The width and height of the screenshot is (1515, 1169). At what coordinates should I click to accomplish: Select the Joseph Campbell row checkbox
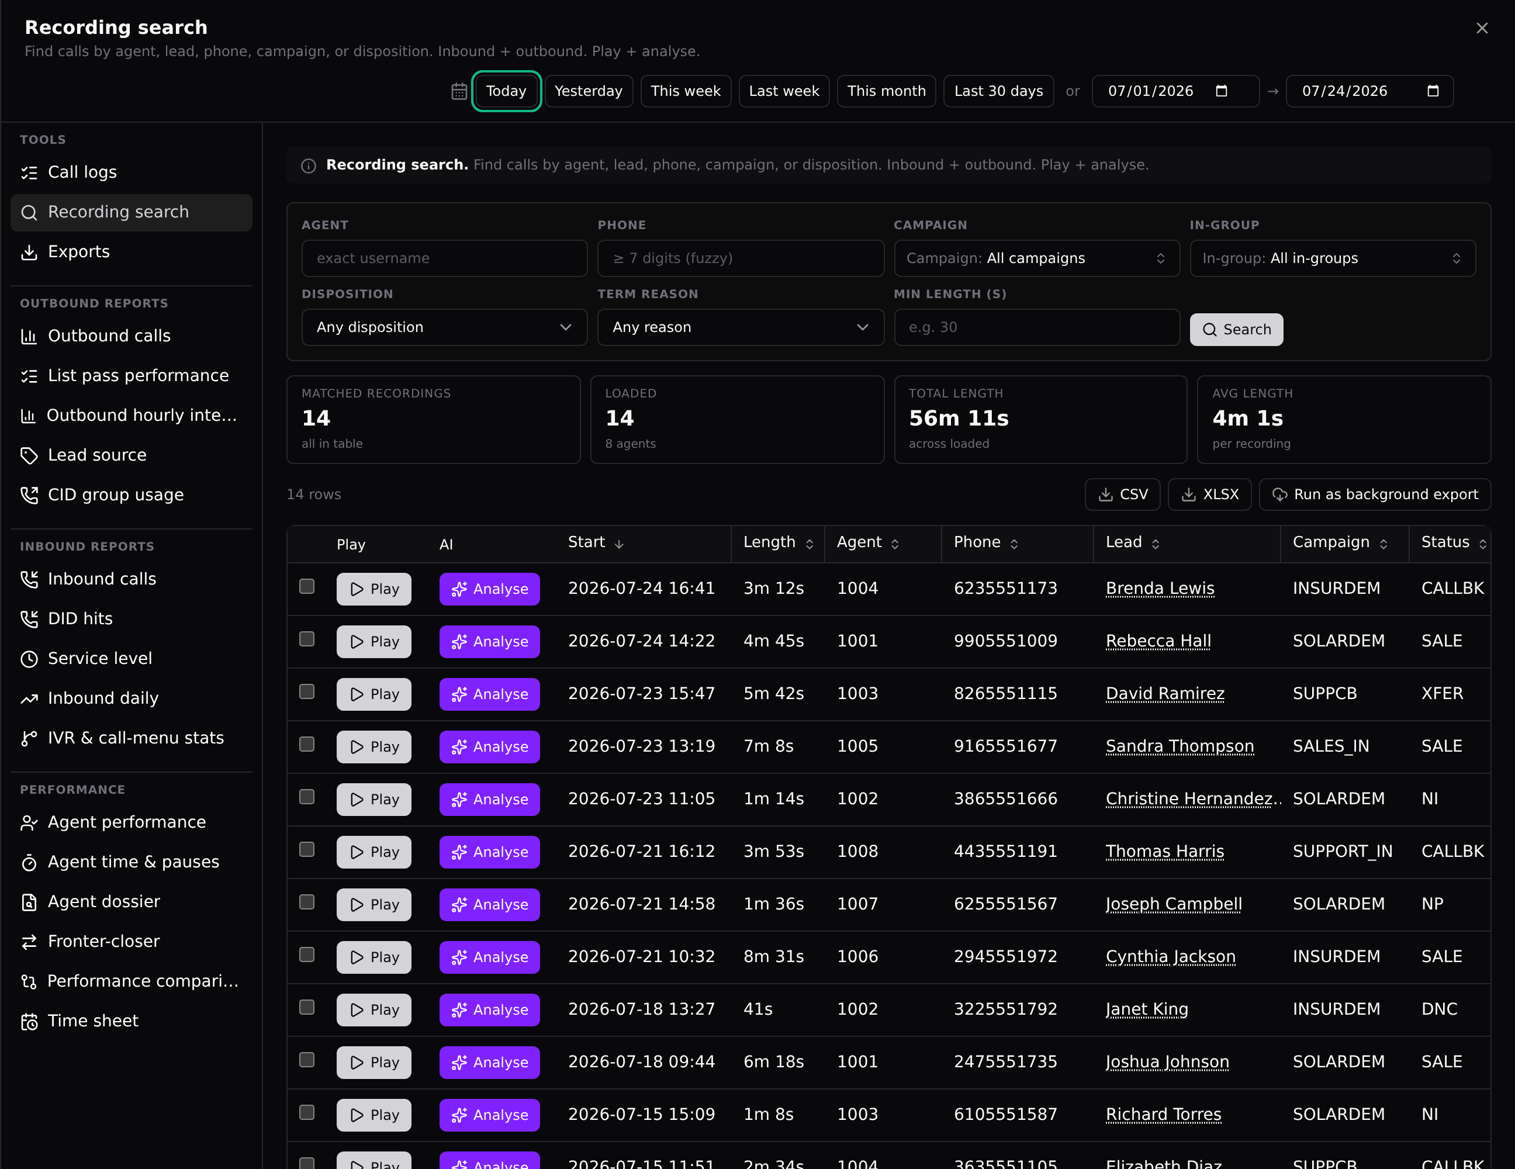click(307, 902)
